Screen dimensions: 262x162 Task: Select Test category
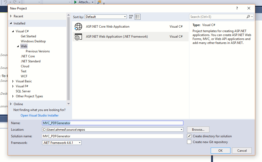(x=24, y=71)
